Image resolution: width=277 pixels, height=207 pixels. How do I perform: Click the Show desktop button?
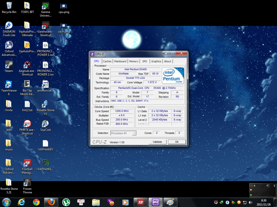[275, 202]
